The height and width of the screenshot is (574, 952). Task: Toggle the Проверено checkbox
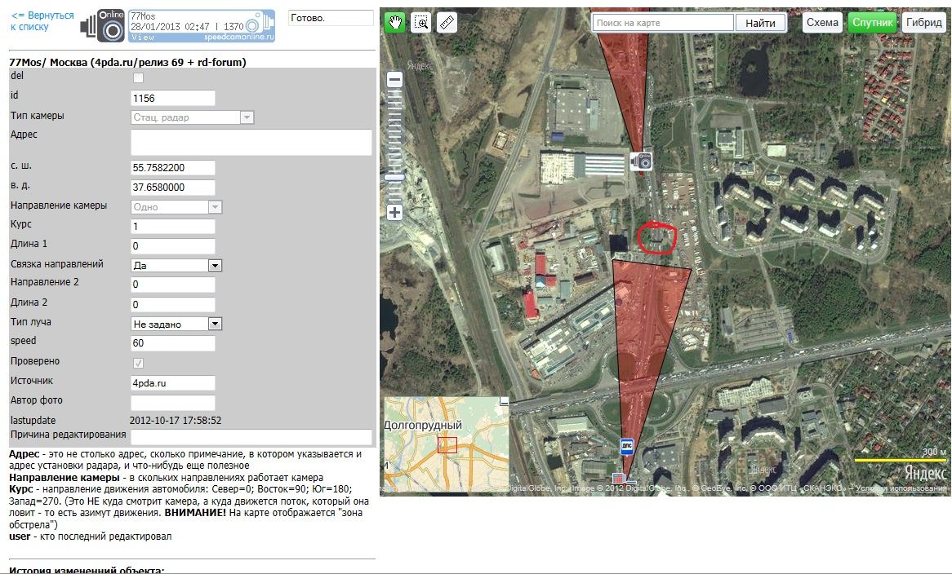pos(139,363)
